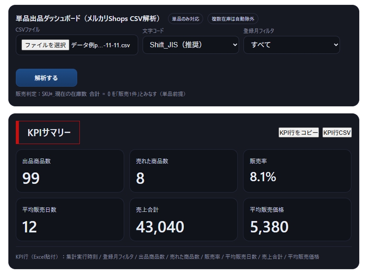
Task: Select the 平均販売日数 card showing 12
Action: [x=70, y=219]
